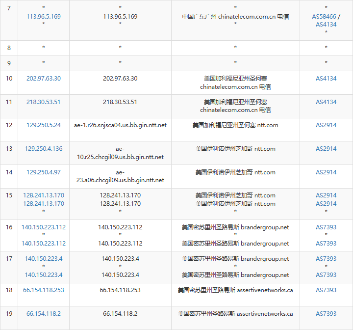353x330 pixels.
Task: Open IP link 113.96.5.169 in hop 7
Action: pyautogui.click(x=44, y=17)
